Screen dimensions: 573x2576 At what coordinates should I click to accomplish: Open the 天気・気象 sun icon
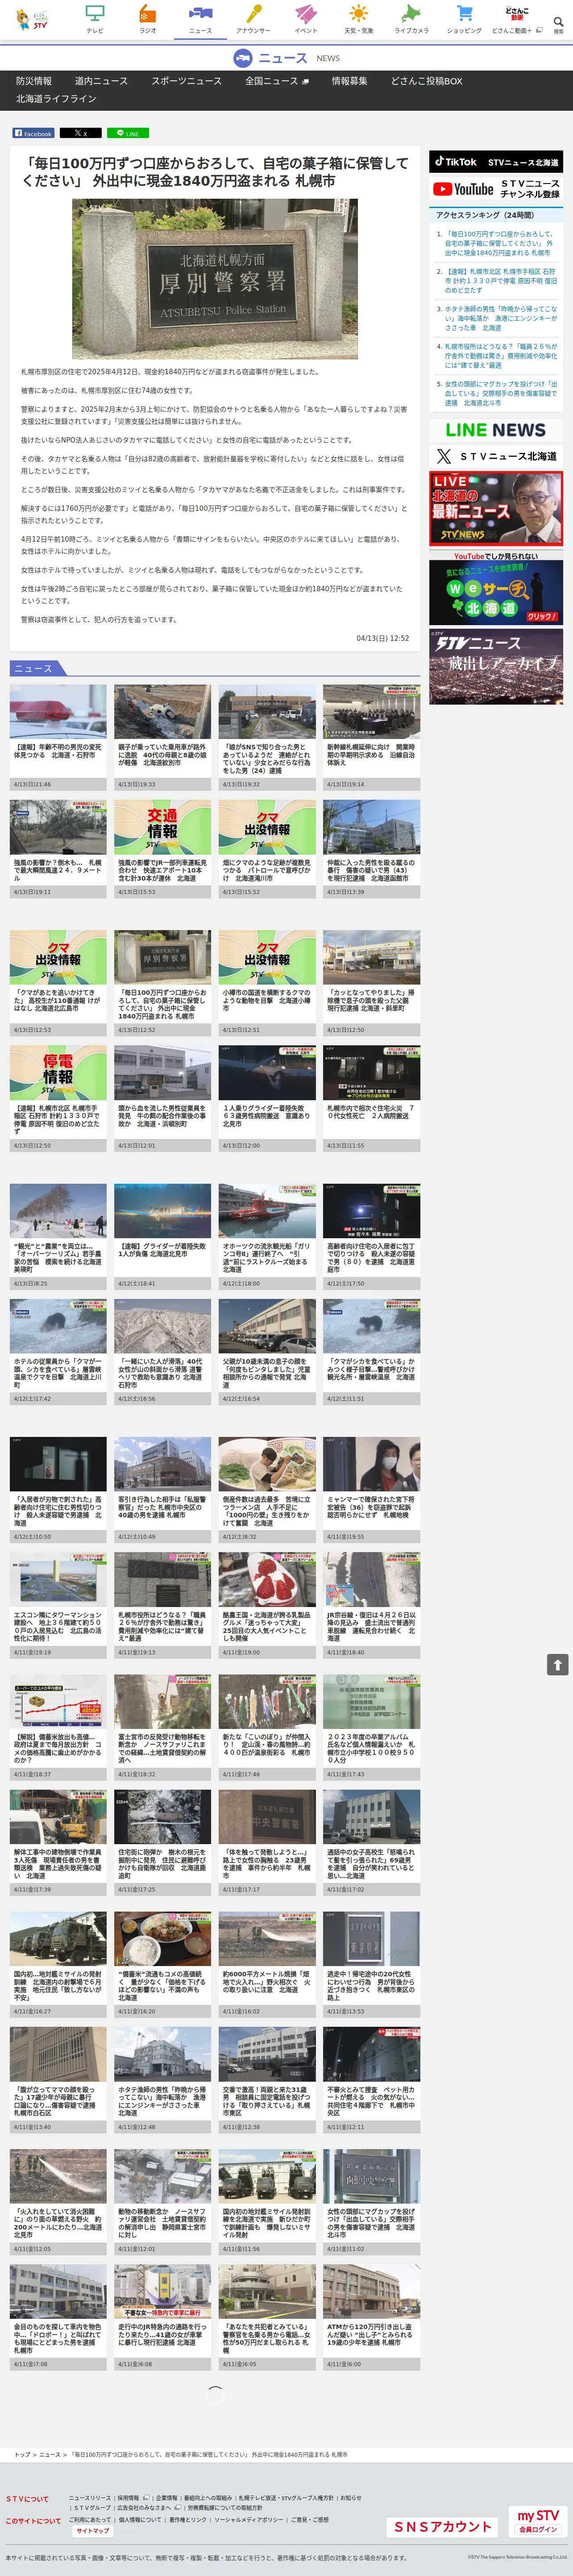click(358, 19)
